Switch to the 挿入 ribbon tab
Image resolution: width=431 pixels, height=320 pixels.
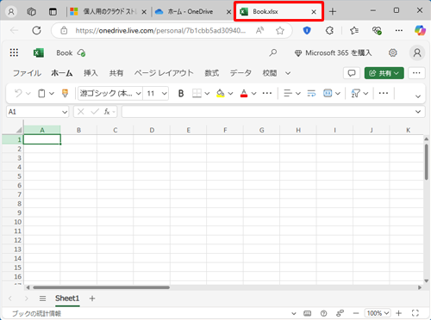click(x=91, y=73)
